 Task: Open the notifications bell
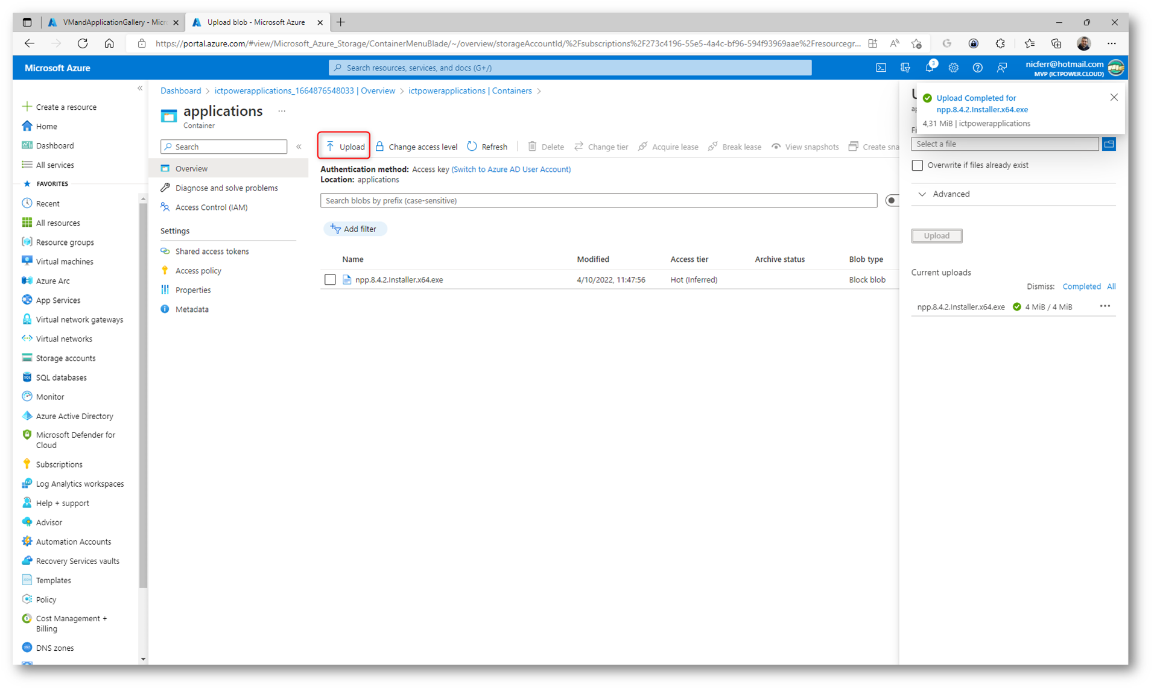[x=929, y=68]
